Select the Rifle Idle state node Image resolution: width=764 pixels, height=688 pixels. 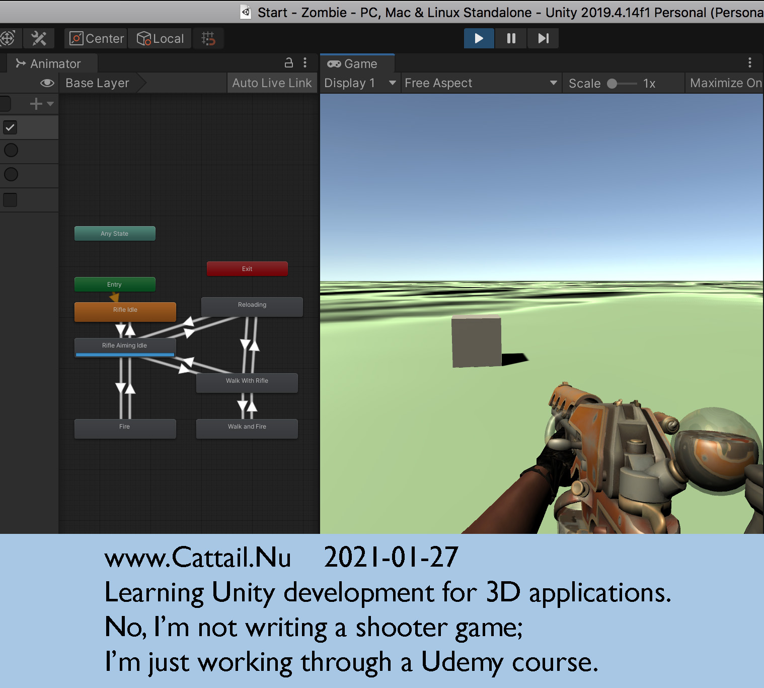pos(125,312)
